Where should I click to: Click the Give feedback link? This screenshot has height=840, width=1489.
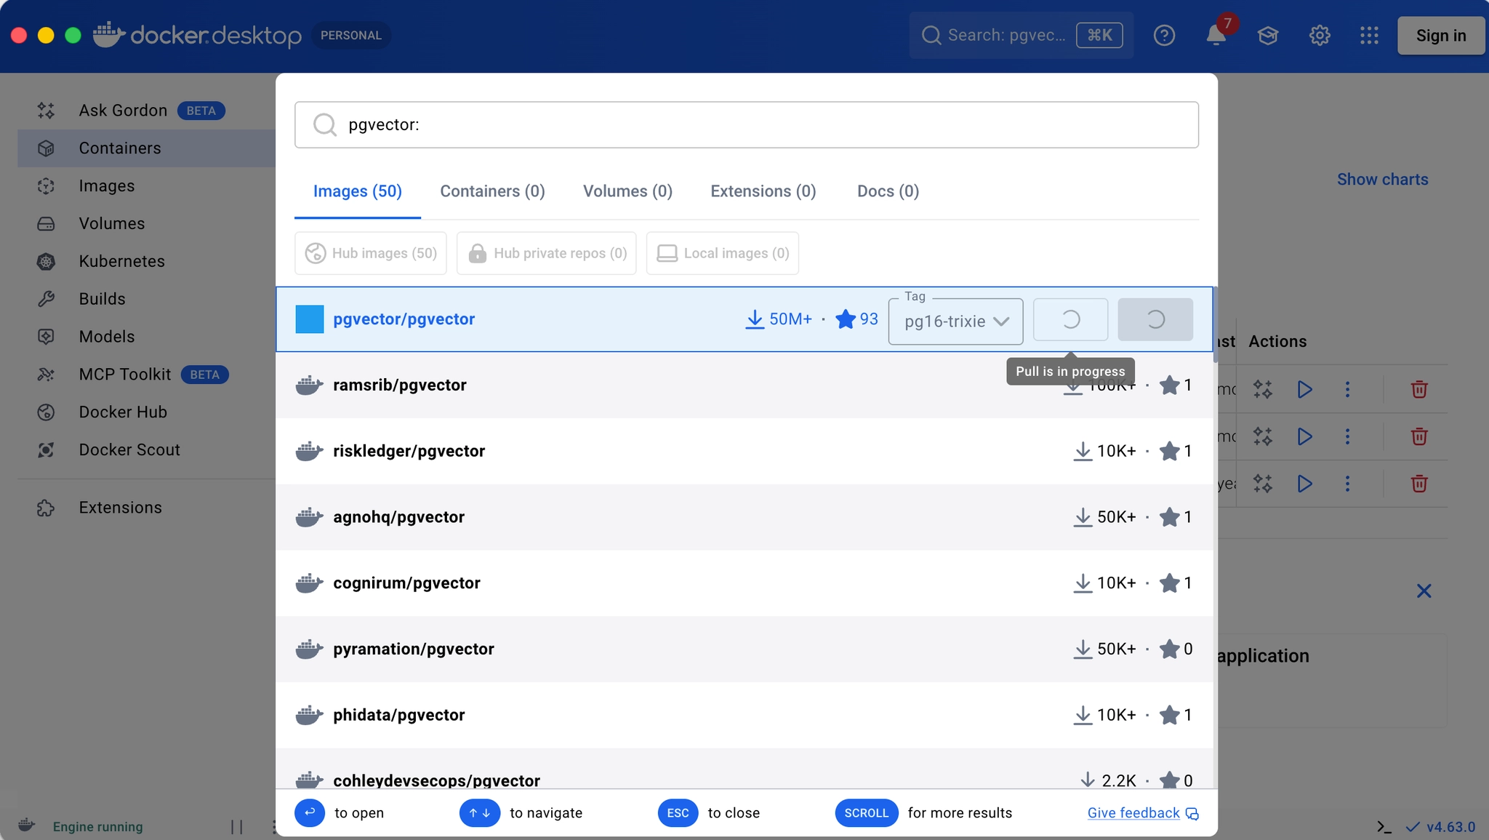1133,812
